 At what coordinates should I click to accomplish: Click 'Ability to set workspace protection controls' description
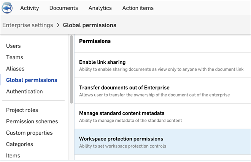coord(122,146)
